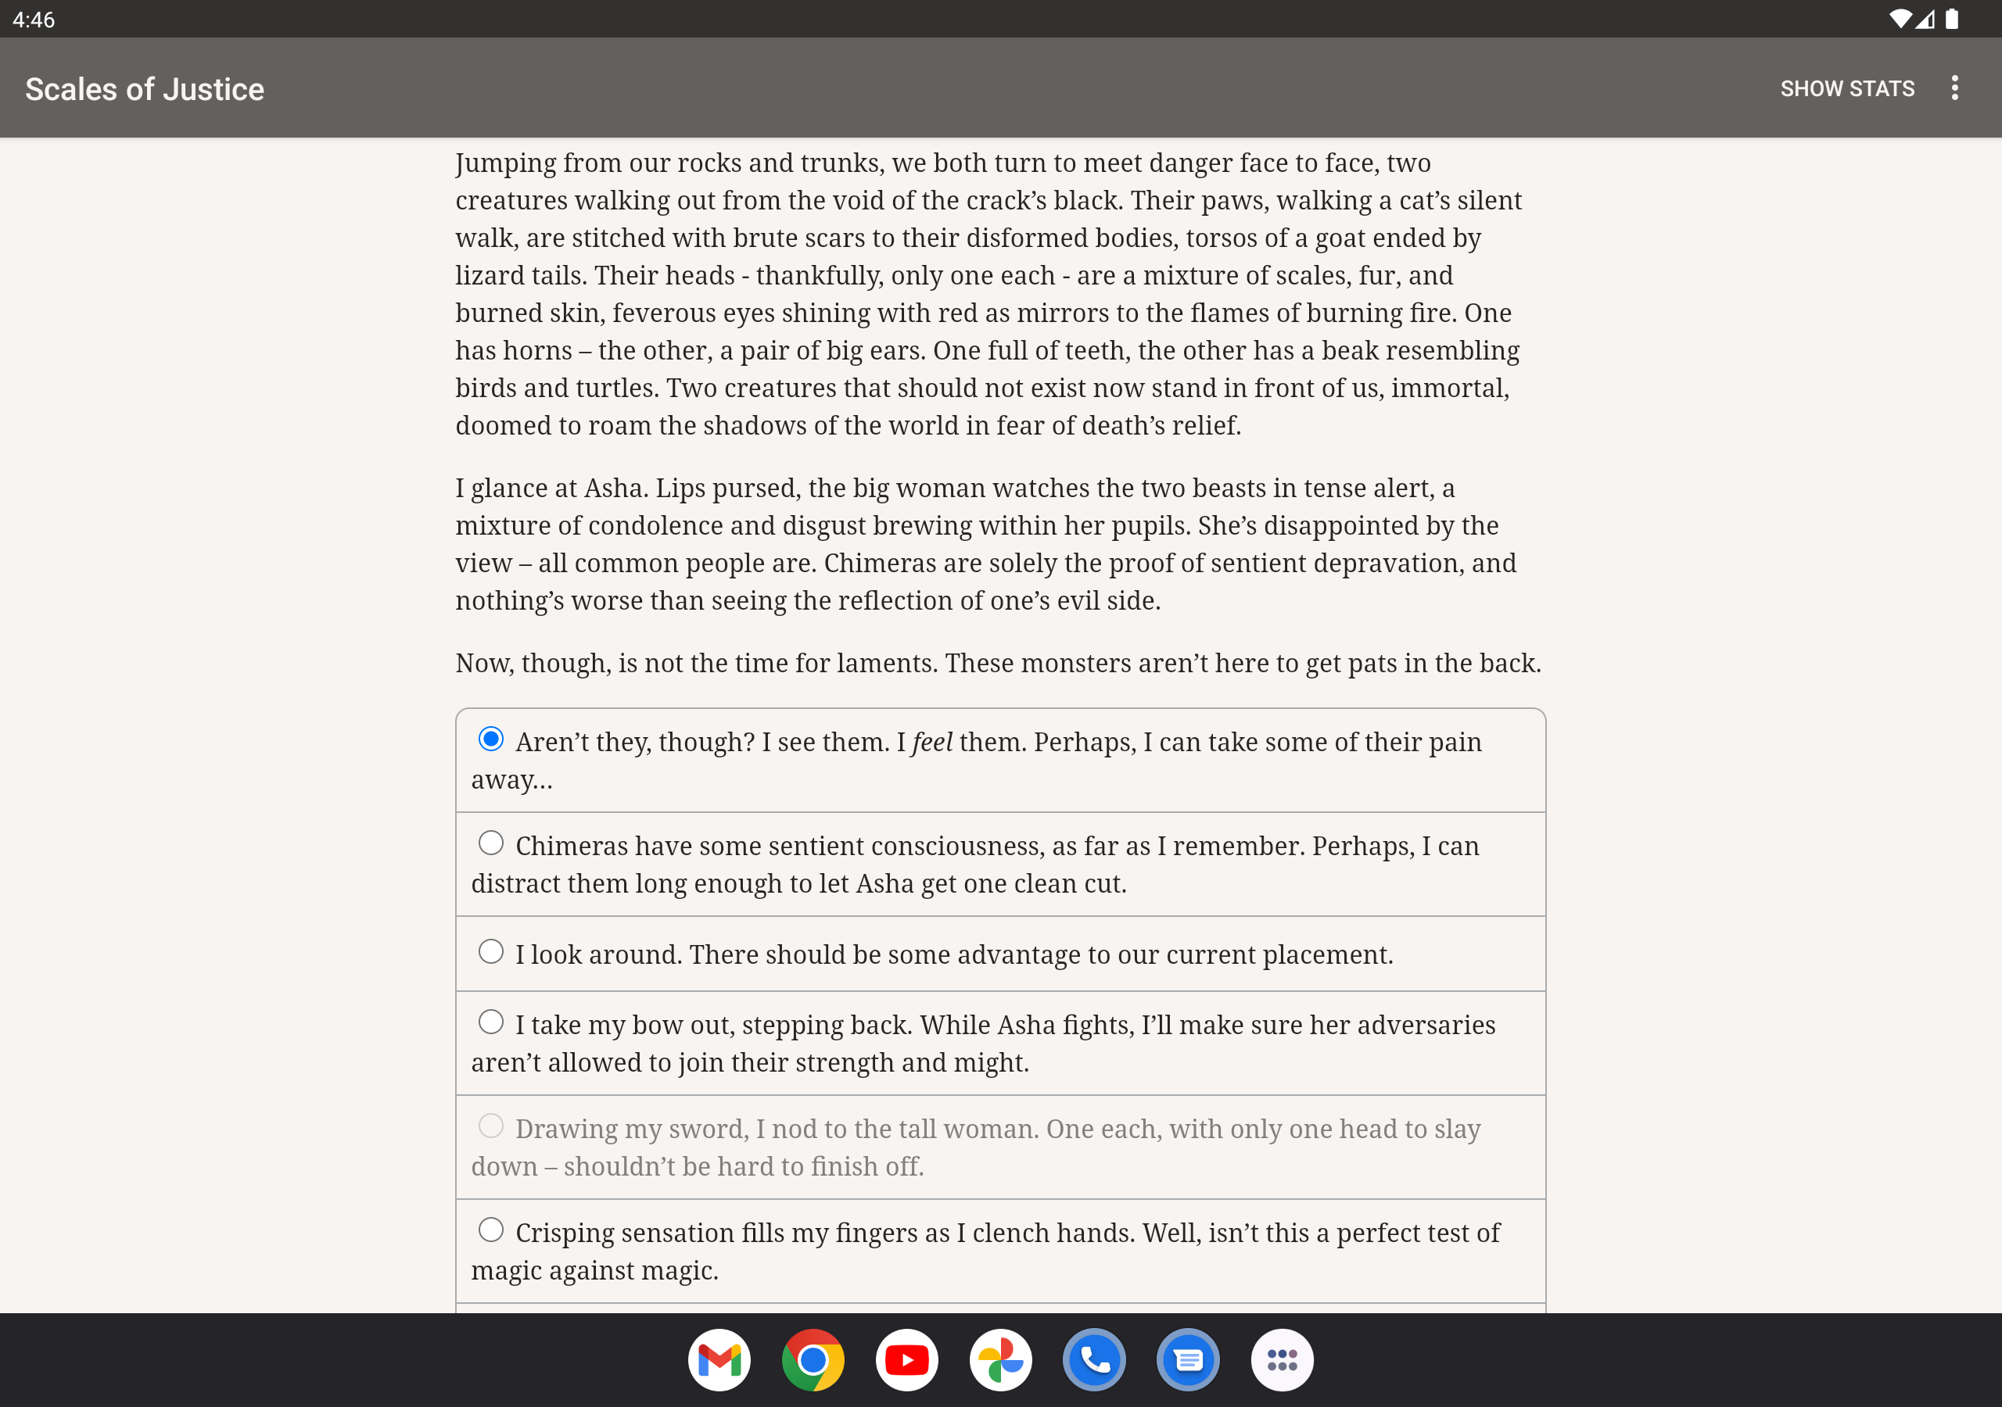Open the app drawer grid icon

click(x=1282, y=1360)
